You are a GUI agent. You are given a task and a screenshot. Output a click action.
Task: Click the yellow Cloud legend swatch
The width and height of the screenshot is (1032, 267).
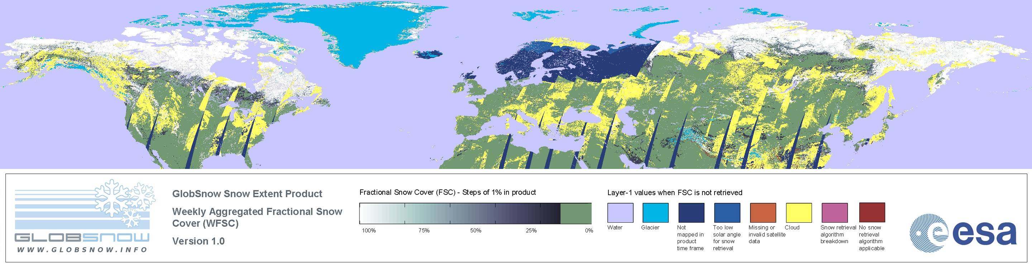coord(799,213)
